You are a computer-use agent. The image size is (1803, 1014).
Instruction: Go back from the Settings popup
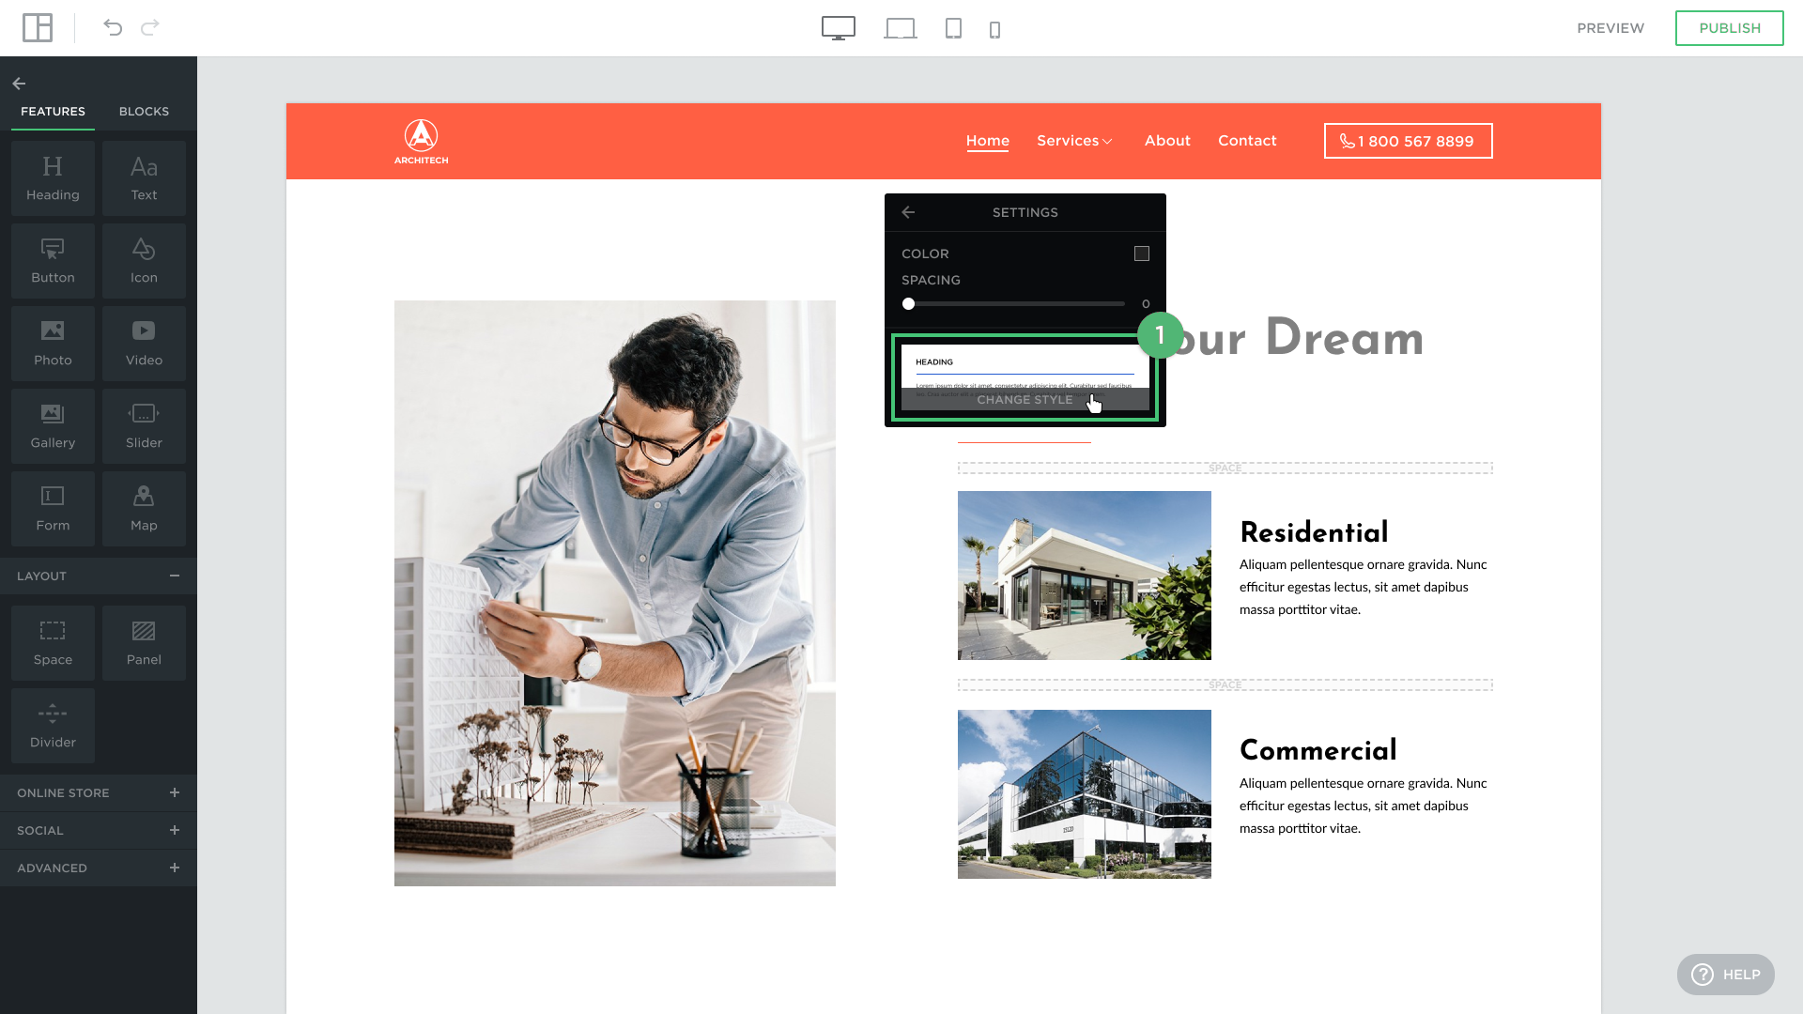908,212
